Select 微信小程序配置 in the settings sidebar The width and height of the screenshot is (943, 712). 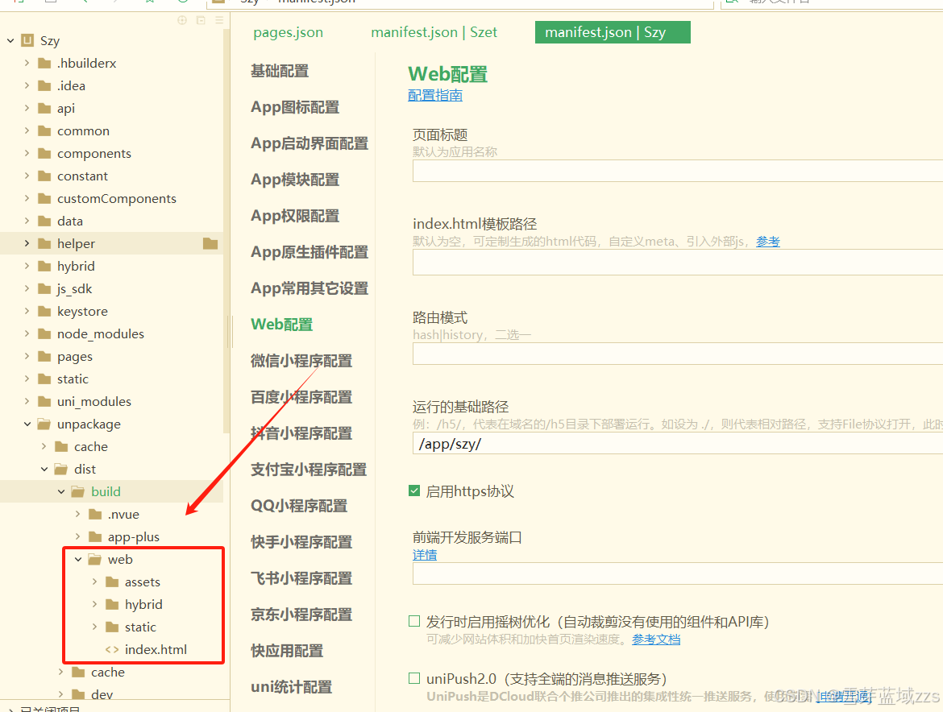301,361
